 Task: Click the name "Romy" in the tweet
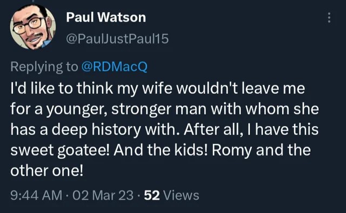click(x=232, y=150)
